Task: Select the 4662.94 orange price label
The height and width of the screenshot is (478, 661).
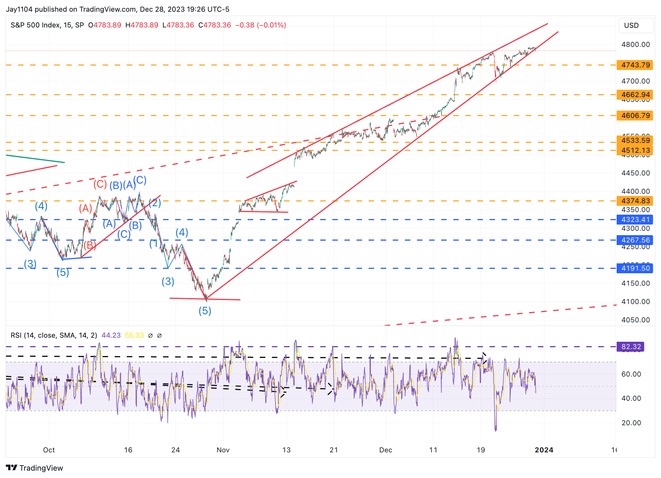Action: coord(635,95)
